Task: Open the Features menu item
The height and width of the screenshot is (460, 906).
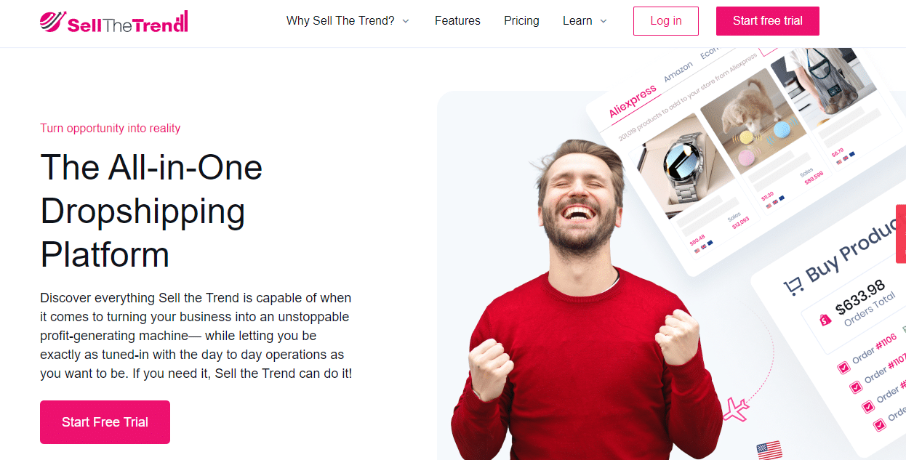Action: pyautogui.click(x=457, y=20)
